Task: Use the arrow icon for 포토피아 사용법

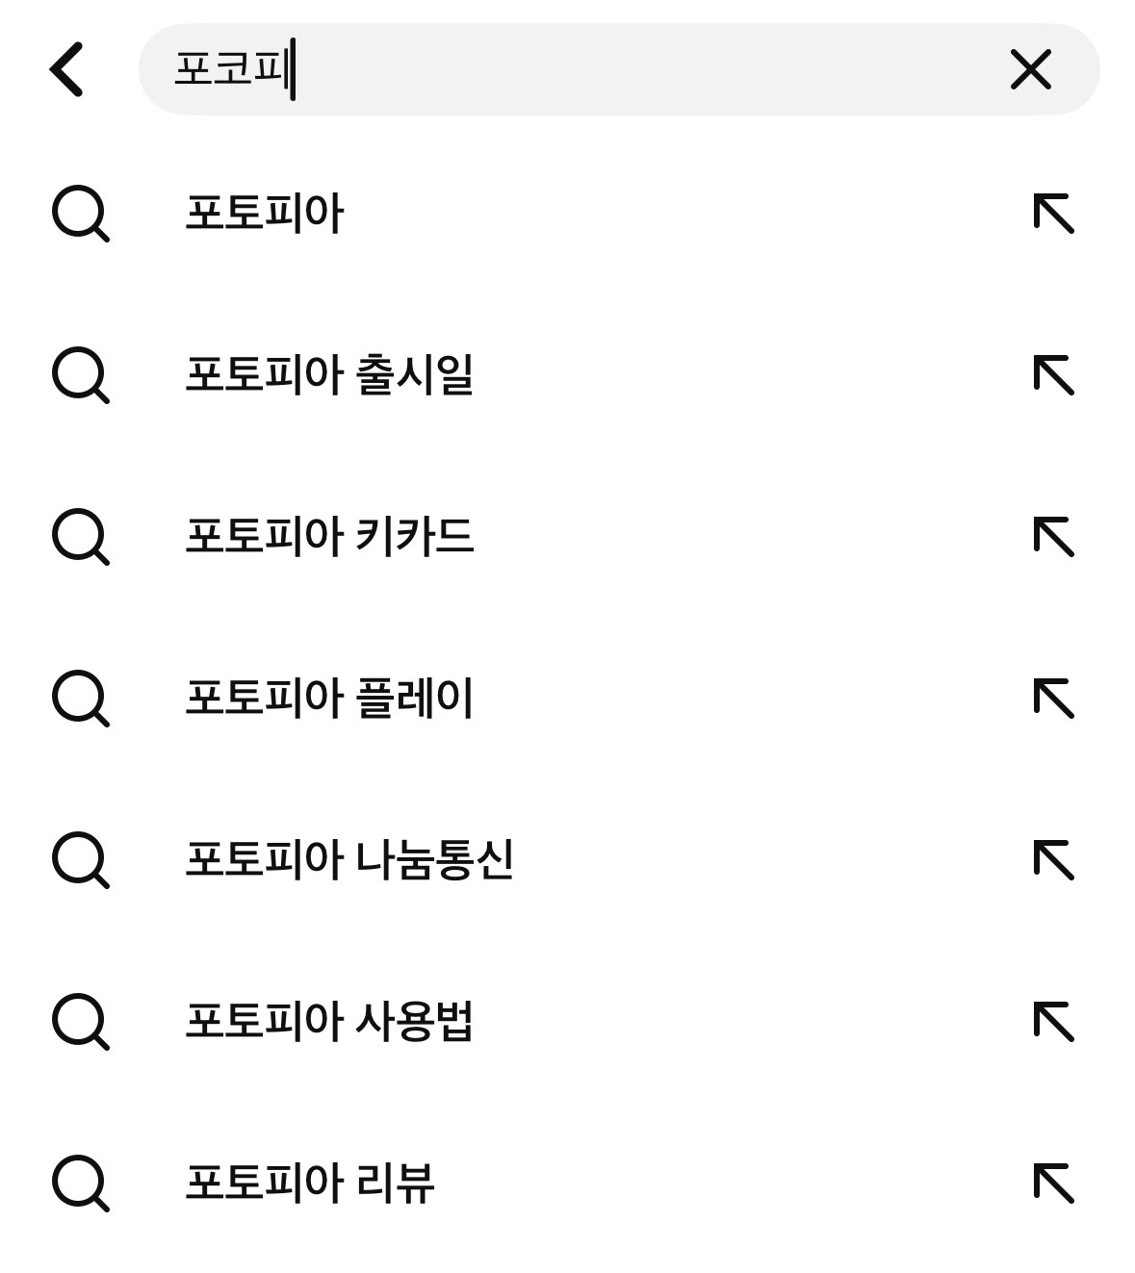Action: click(1053, 1021)
